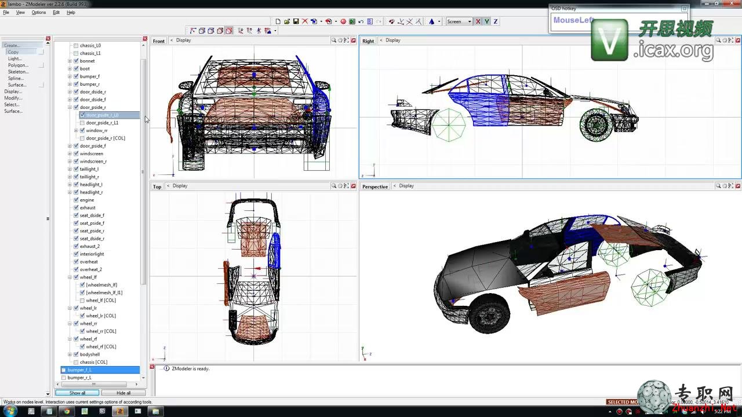Uncheck the windscreen checkbox

(x=76, y=153)
